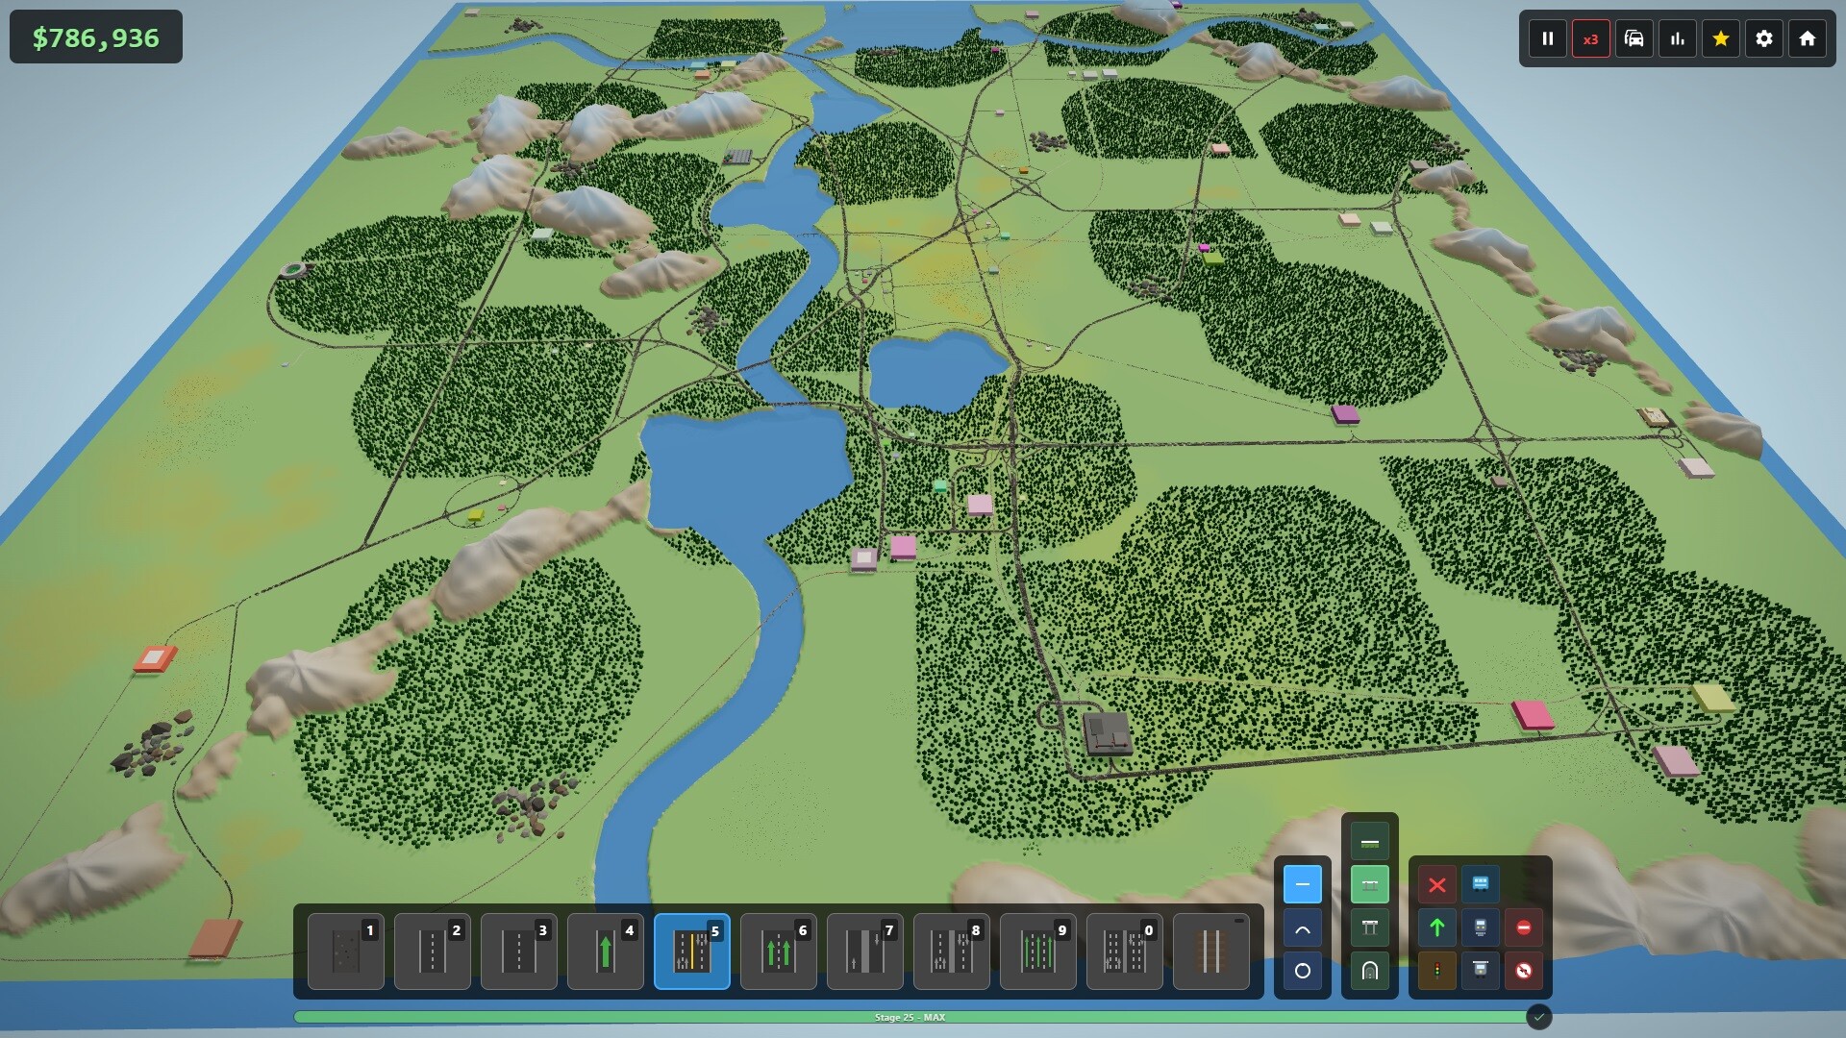Select two-lane one-way road type 6
The image size is (1846, 1038).
[779, 951]
